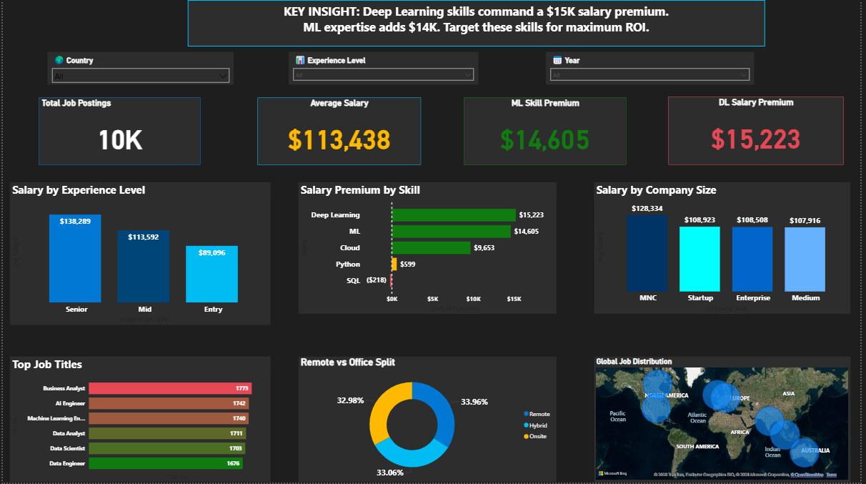
Task: Select the Mid experience bar
Action: point(144,266)
